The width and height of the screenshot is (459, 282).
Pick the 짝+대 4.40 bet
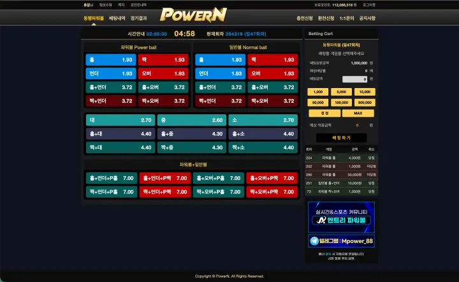point(120,147)
